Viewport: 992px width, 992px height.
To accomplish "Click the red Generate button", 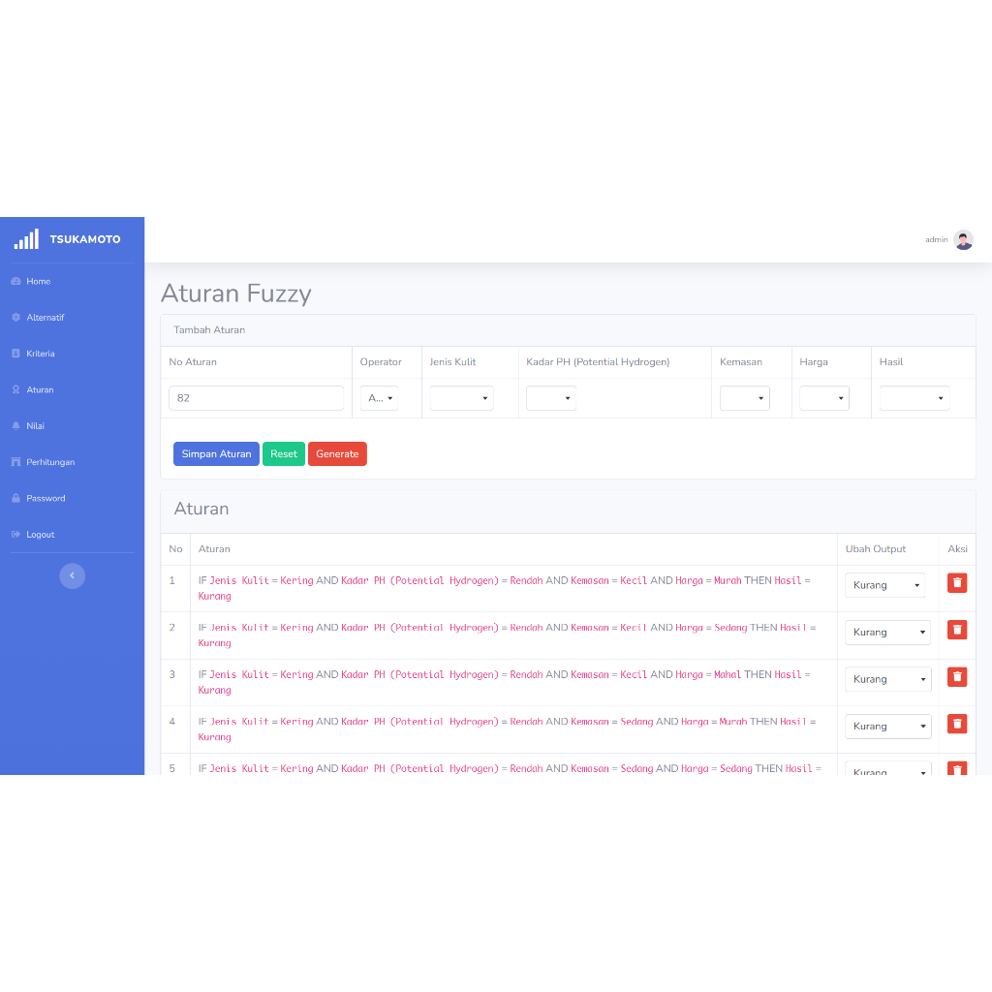I will [337, 453].
